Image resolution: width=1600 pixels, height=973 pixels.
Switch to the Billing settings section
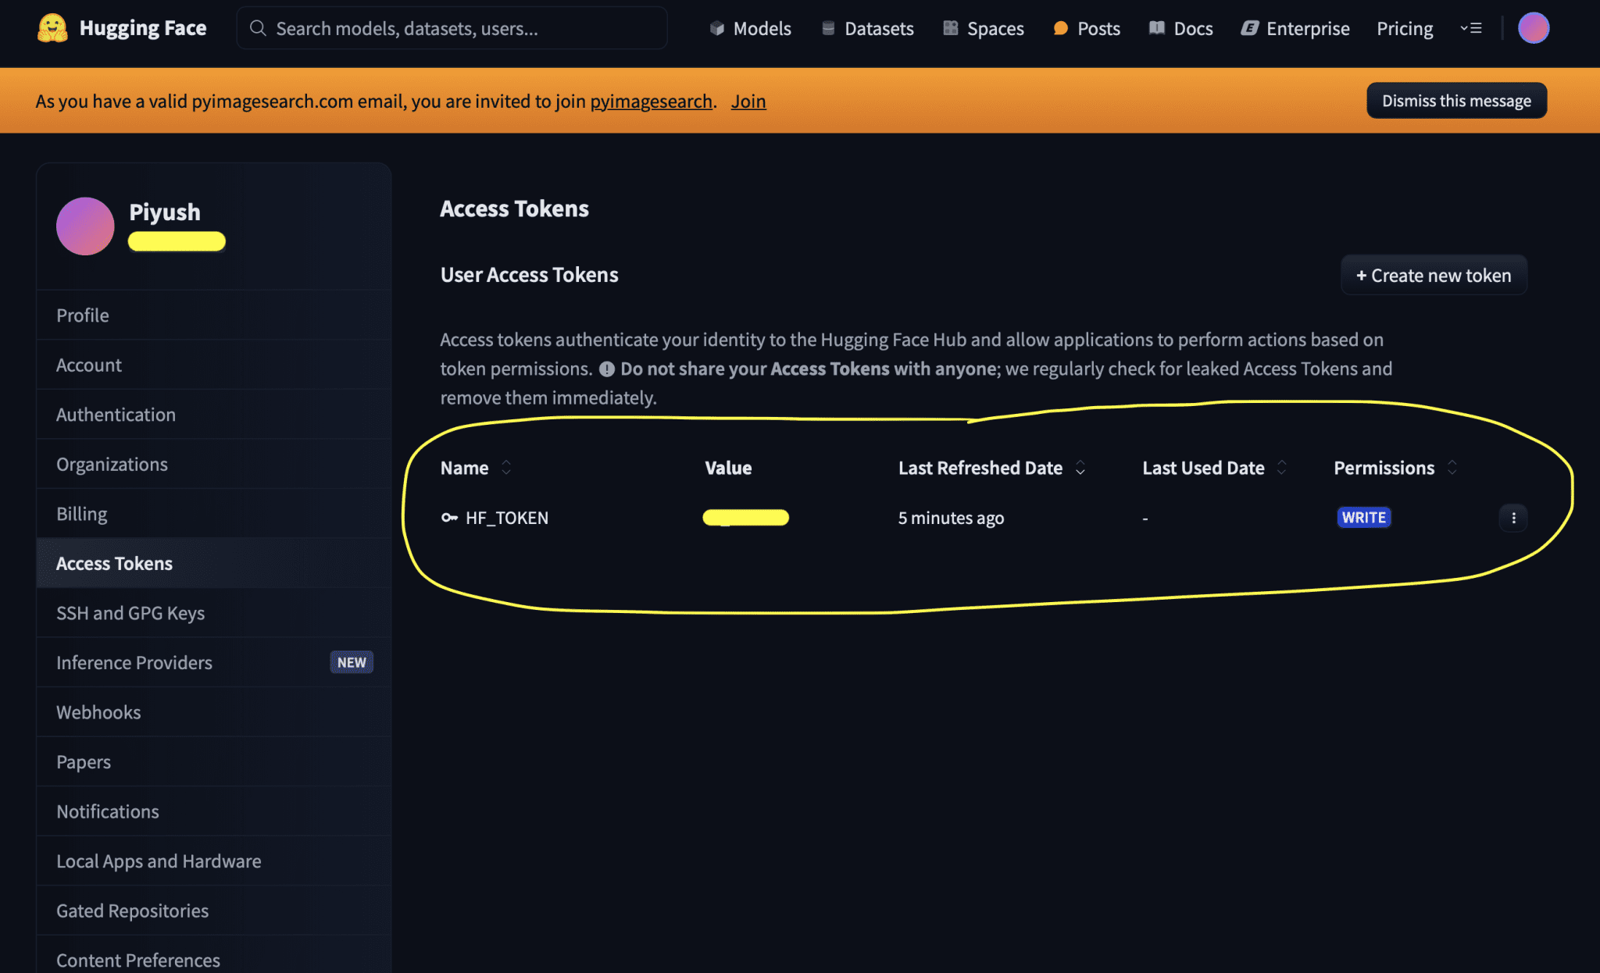coord(81,513)
